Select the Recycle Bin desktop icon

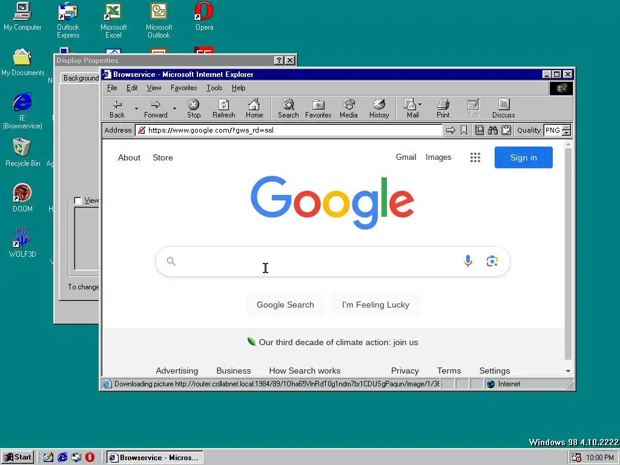click(22, 153)
